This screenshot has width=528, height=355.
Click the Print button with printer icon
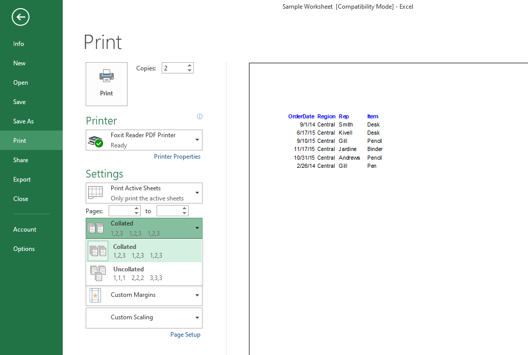[107, 84]
